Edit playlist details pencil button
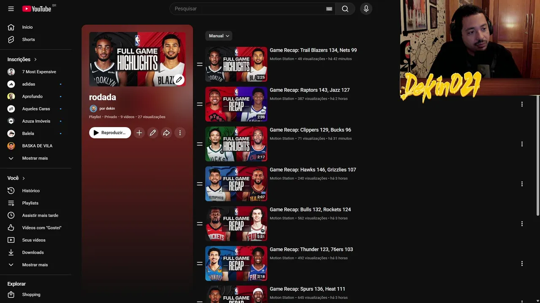The height and width of the screenshot is (303, 540). point(153,133)
